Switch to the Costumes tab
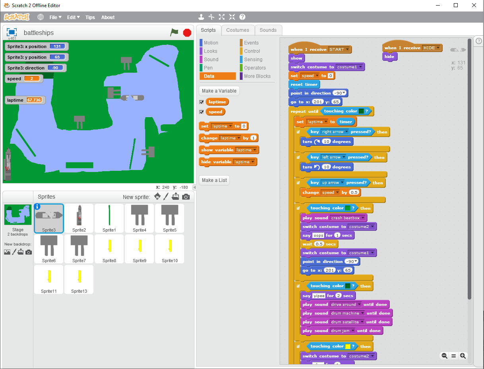484x369 pixels. click(x=237, y=30)
